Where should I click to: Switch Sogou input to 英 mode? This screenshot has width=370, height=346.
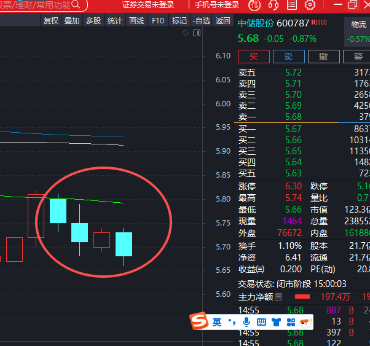coord(216,322)
